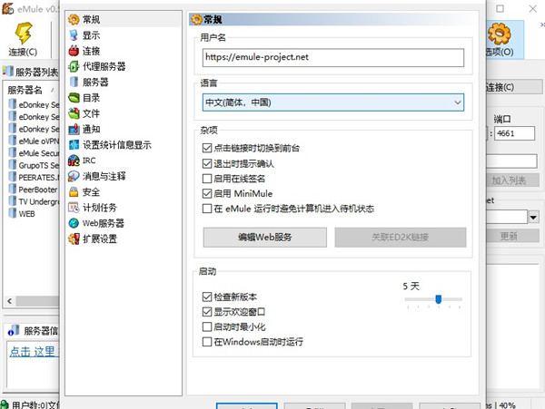Click the eMule mule icon in title bar
Viewport: 545px width, 409px height.
[7, 8]
